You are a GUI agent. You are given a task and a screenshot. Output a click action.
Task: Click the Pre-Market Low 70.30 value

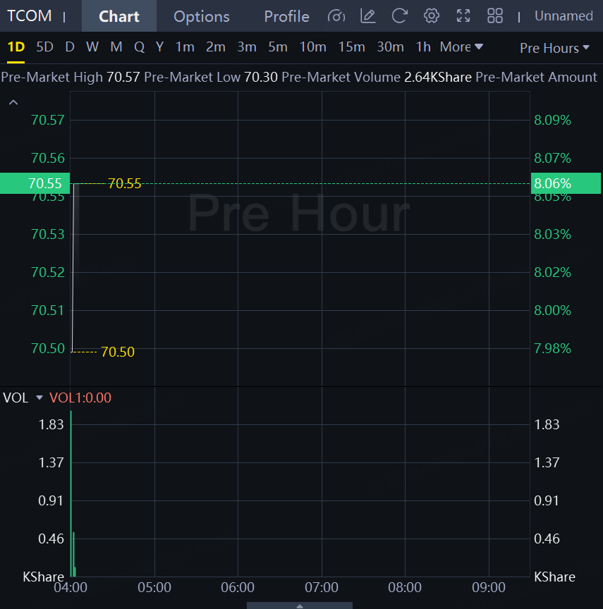[261, 78]
